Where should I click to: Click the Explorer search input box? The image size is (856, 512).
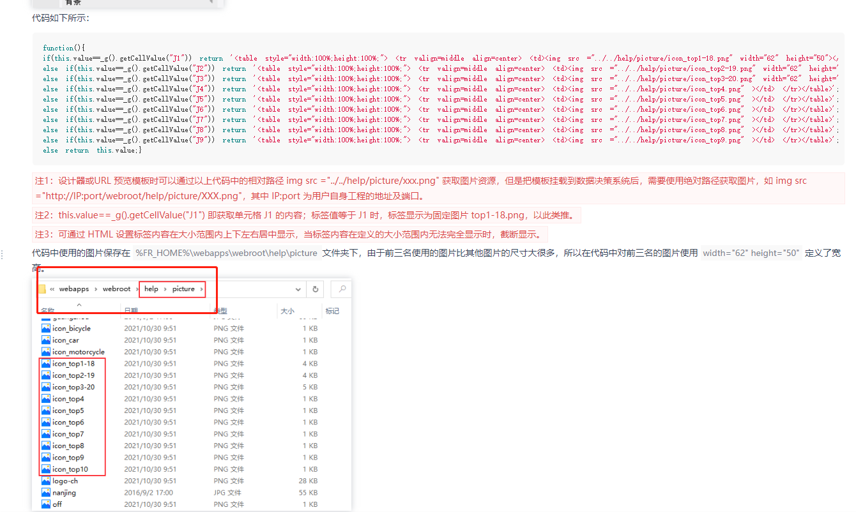click(x=342, y=289)
